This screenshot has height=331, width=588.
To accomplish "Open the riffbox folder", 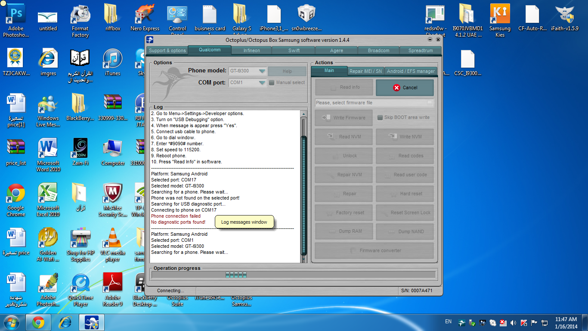I will tap(112, 18).
